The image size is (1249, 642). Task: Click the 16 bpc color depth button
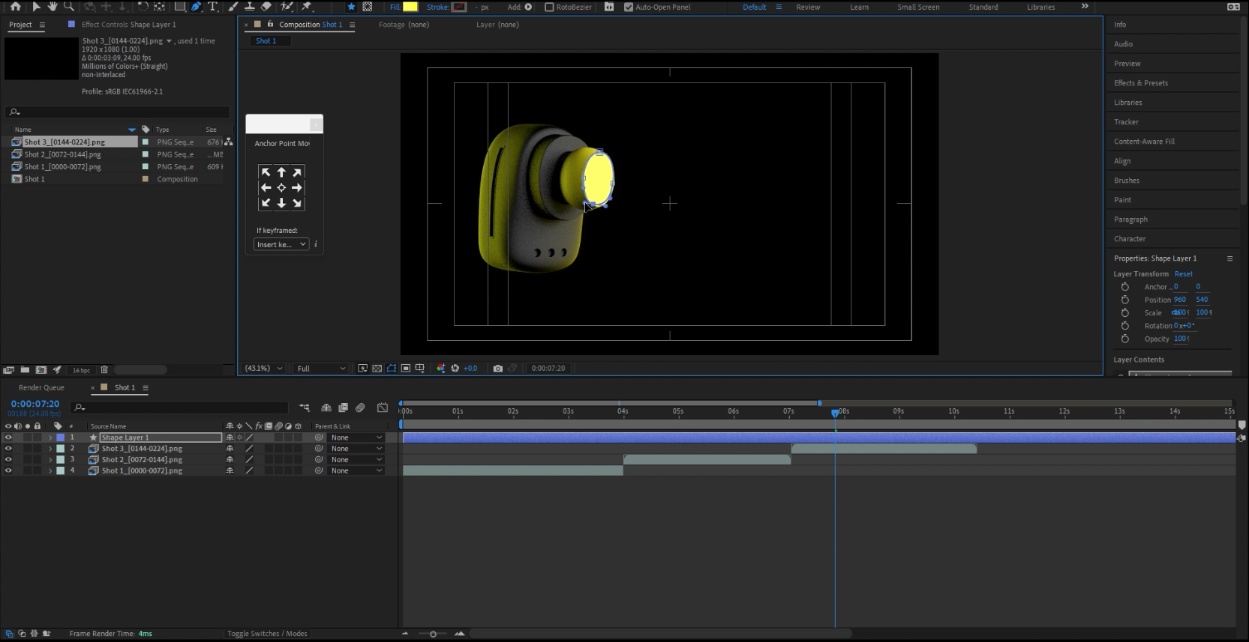tap(81, 370)
